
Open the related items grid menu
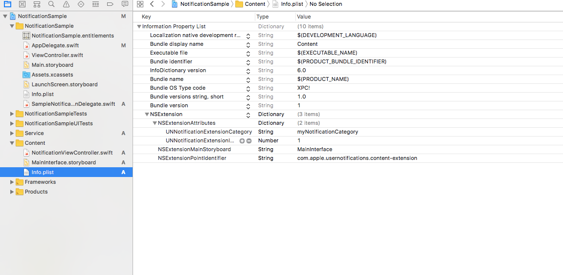[140, 4]
